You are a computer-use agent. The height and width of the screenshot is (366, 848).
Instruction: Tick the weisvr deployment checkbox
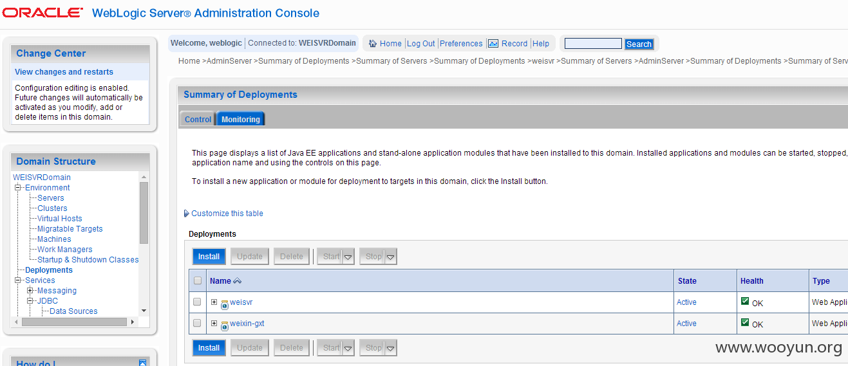198,302
